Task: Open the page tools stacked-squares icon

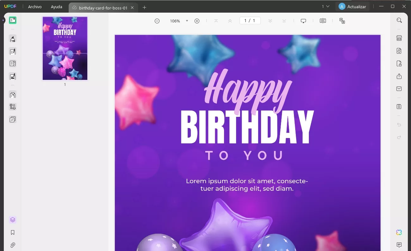Action: pyautogui.click(x=13, y=119)
